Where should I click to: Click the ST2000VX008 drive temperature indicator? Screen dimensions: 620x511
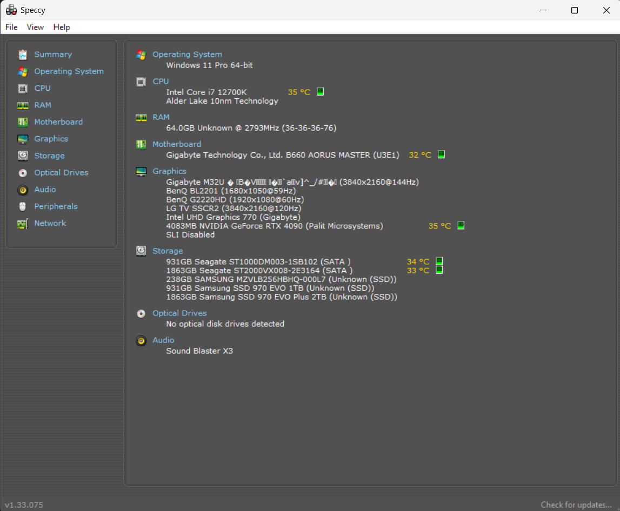(439, 270)
